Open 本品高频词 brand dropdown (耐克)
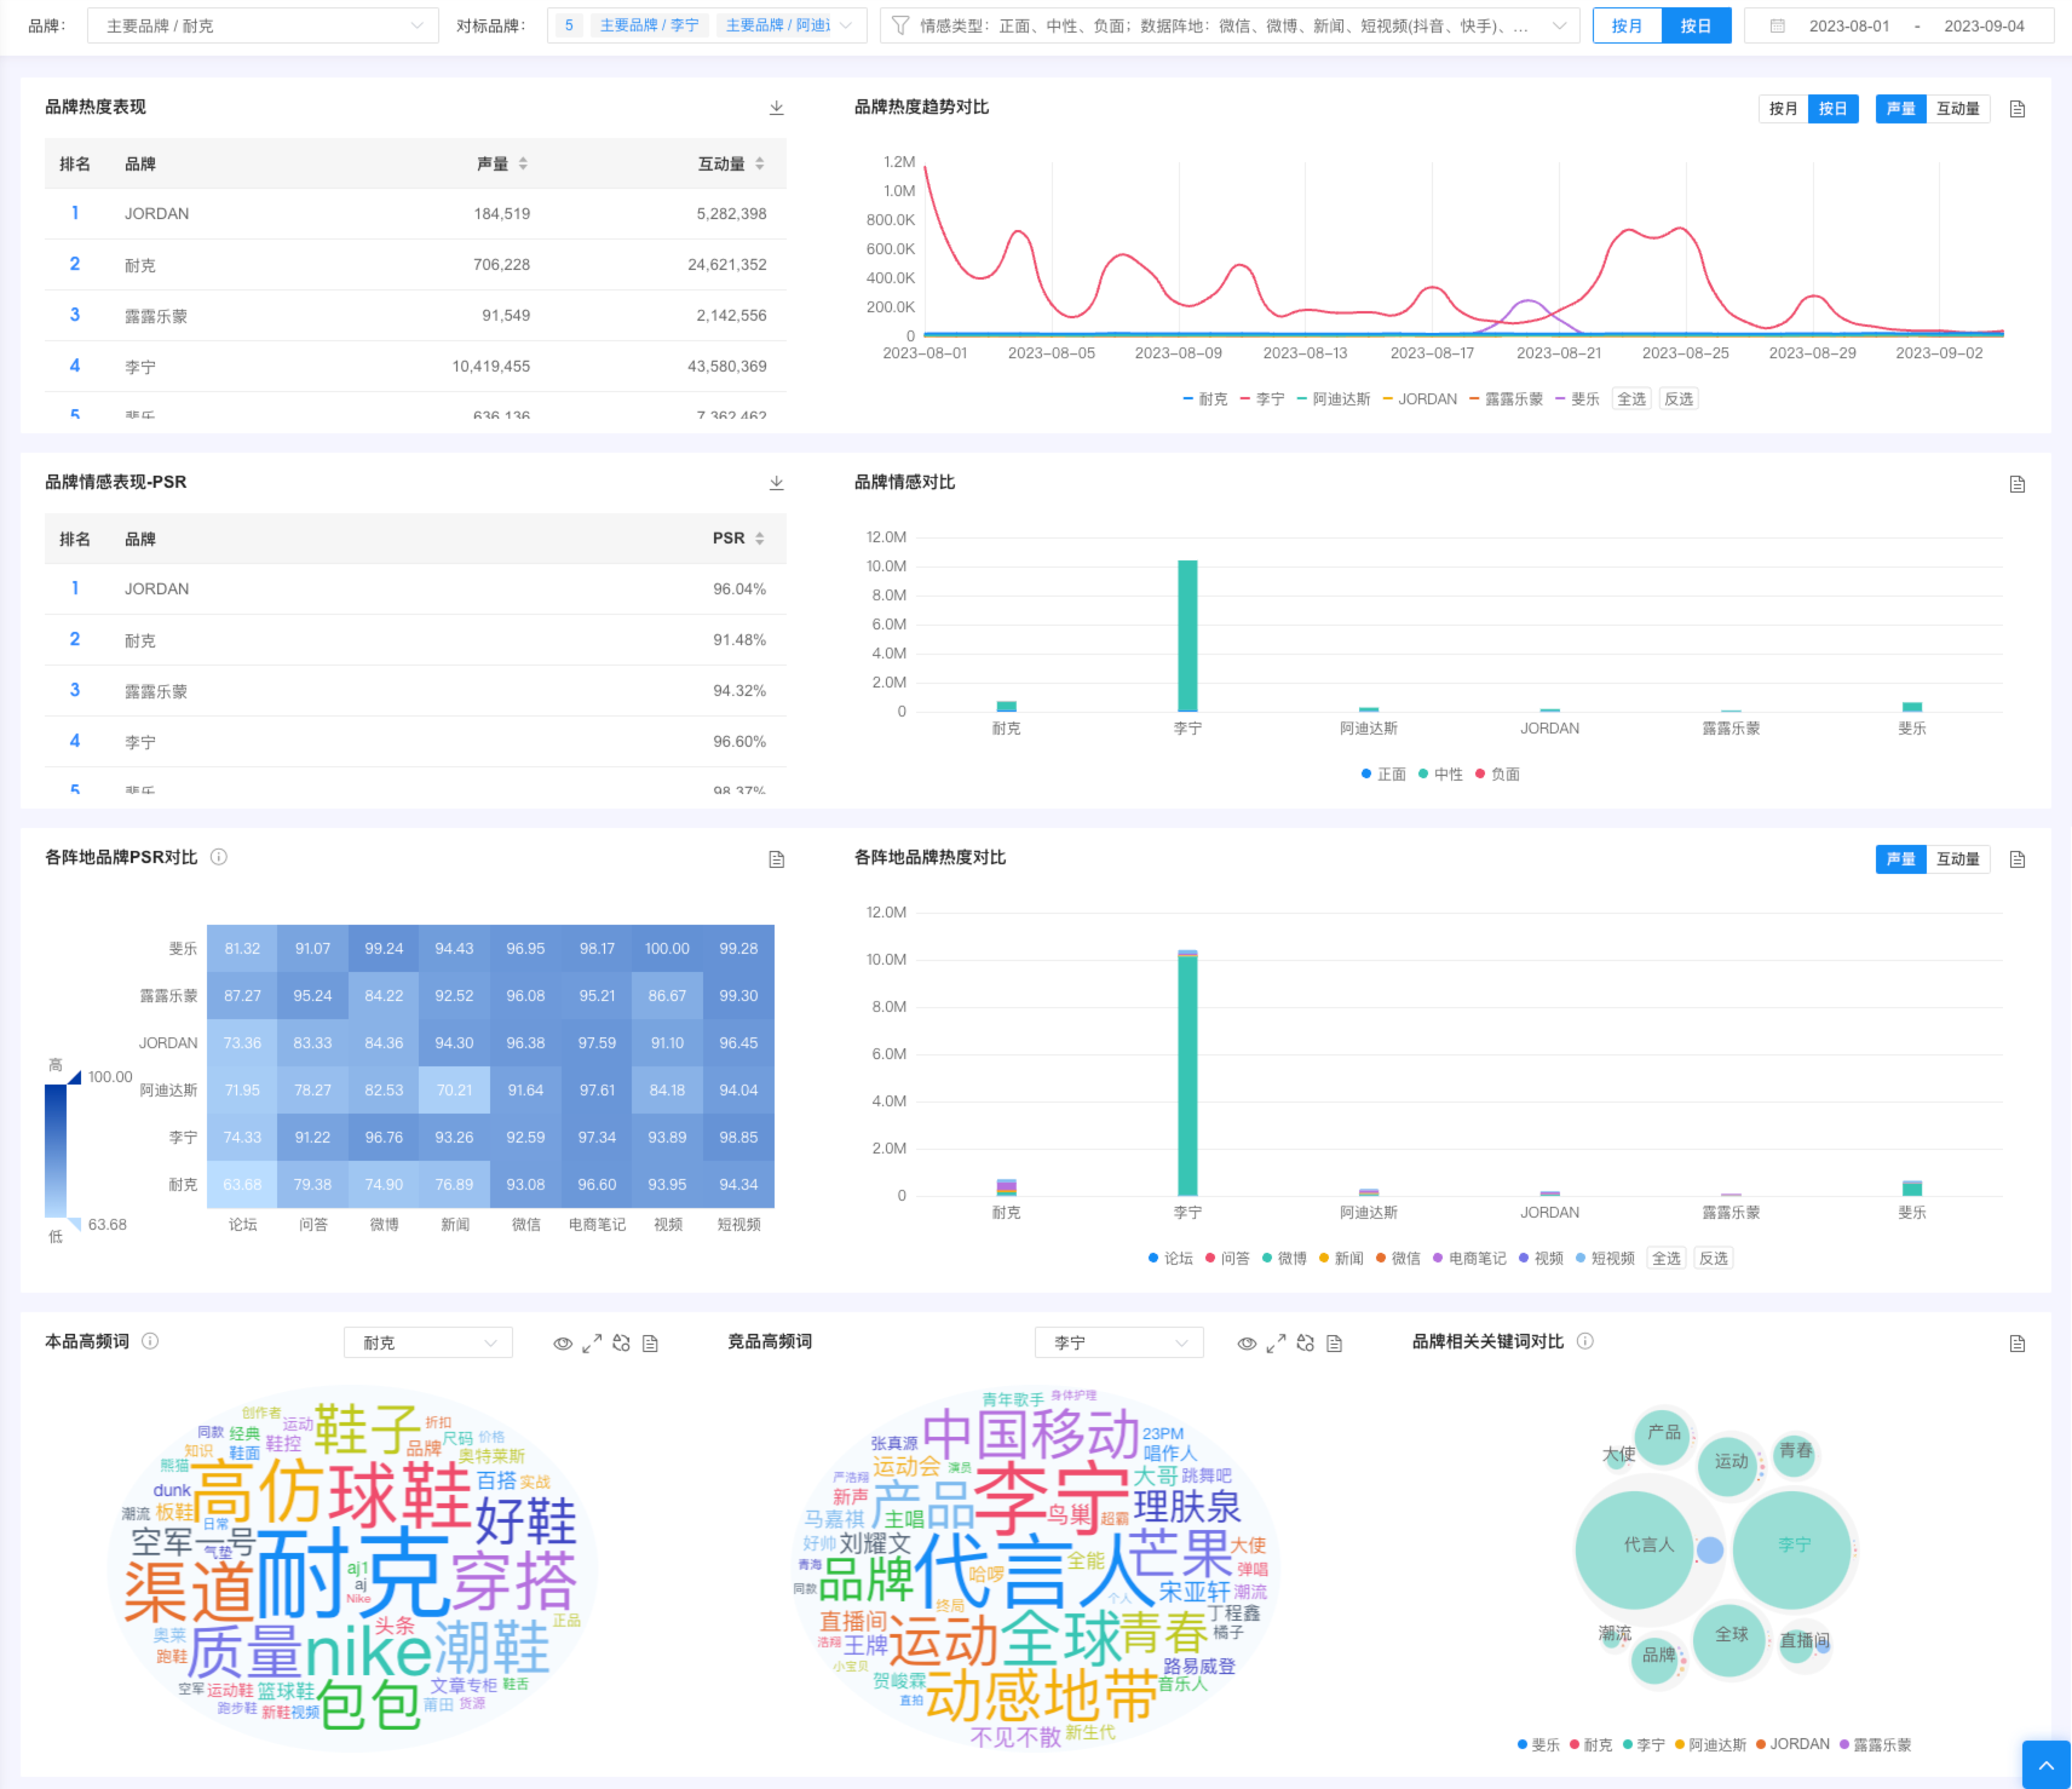 pyautogui.click(x=428, y=1343)
